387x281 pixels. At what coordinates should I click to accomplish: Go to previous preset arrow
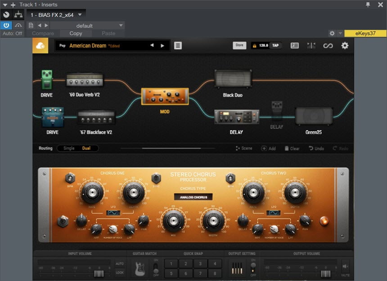pyautogui.click(x=152, y=45)
